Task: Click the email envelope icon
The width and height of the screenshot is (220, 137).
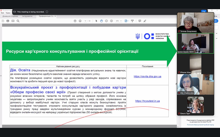Action: pos(13,21)
